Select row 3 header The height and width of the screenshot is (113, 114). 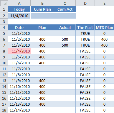tap(4, 22)
